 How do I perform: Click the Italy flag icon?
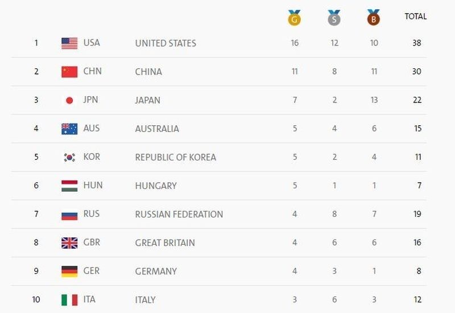(x=69, y=300)
